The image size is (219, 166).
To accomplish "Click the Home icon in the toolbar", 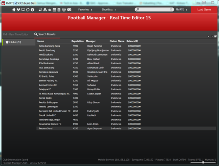I will (x=14, y=9).
